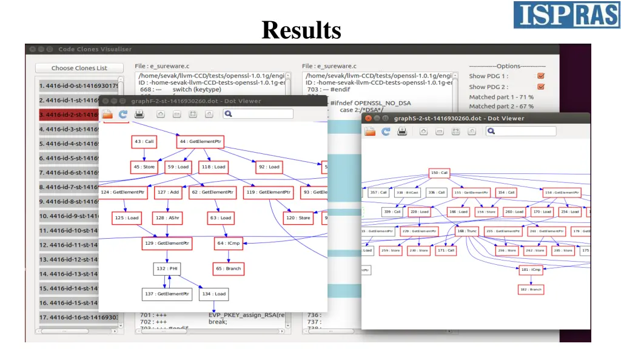621x349 pixels.
Task: Click graph node 118 : Load
Action: (213, 167)
